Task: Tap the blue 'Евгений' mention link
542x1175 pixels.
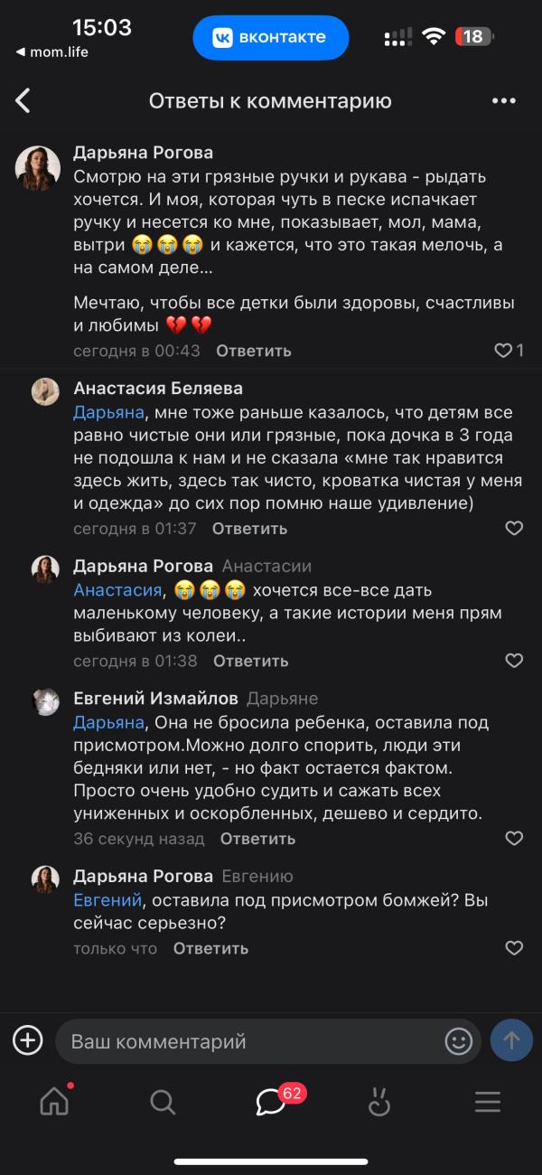Action: [107, 900]
